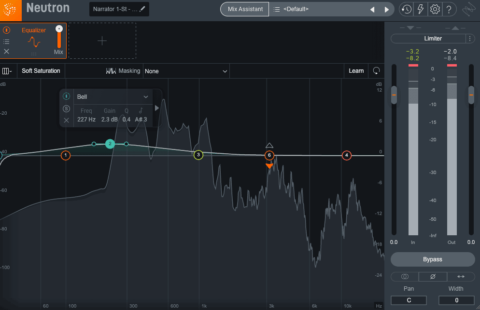This screenshot has width=480, height=310.
Task: Select EQ band node 2
Action: pyautogui.click(x=110, y=144)
